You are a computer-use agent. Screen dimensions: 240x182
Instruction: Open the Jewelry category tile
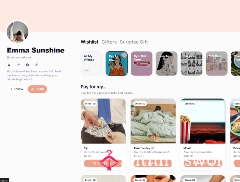[166, 63]
